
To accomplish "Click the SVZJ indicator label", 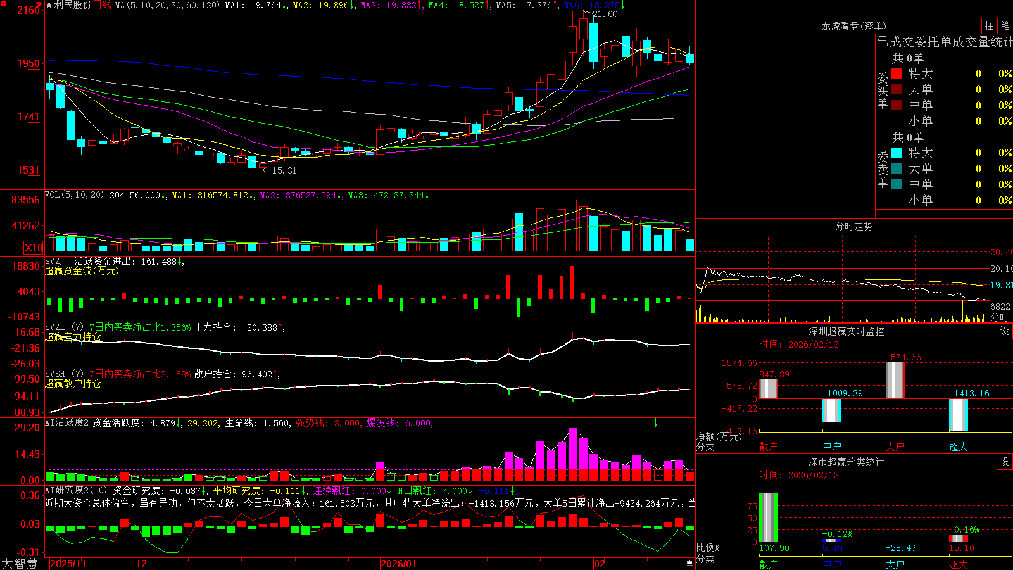I will click(55, 261).
